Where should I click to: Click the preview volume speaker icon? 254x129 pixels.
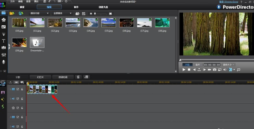click(225, 70)
